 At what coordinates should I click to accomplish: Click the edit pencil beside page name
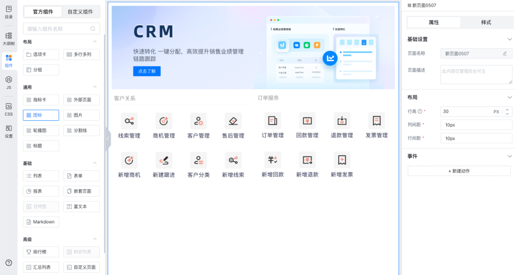(505, 53)
